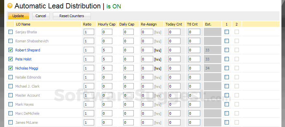
Task: Click Daily Cap field for Roman Shabashevich
Action: (129, 41)
